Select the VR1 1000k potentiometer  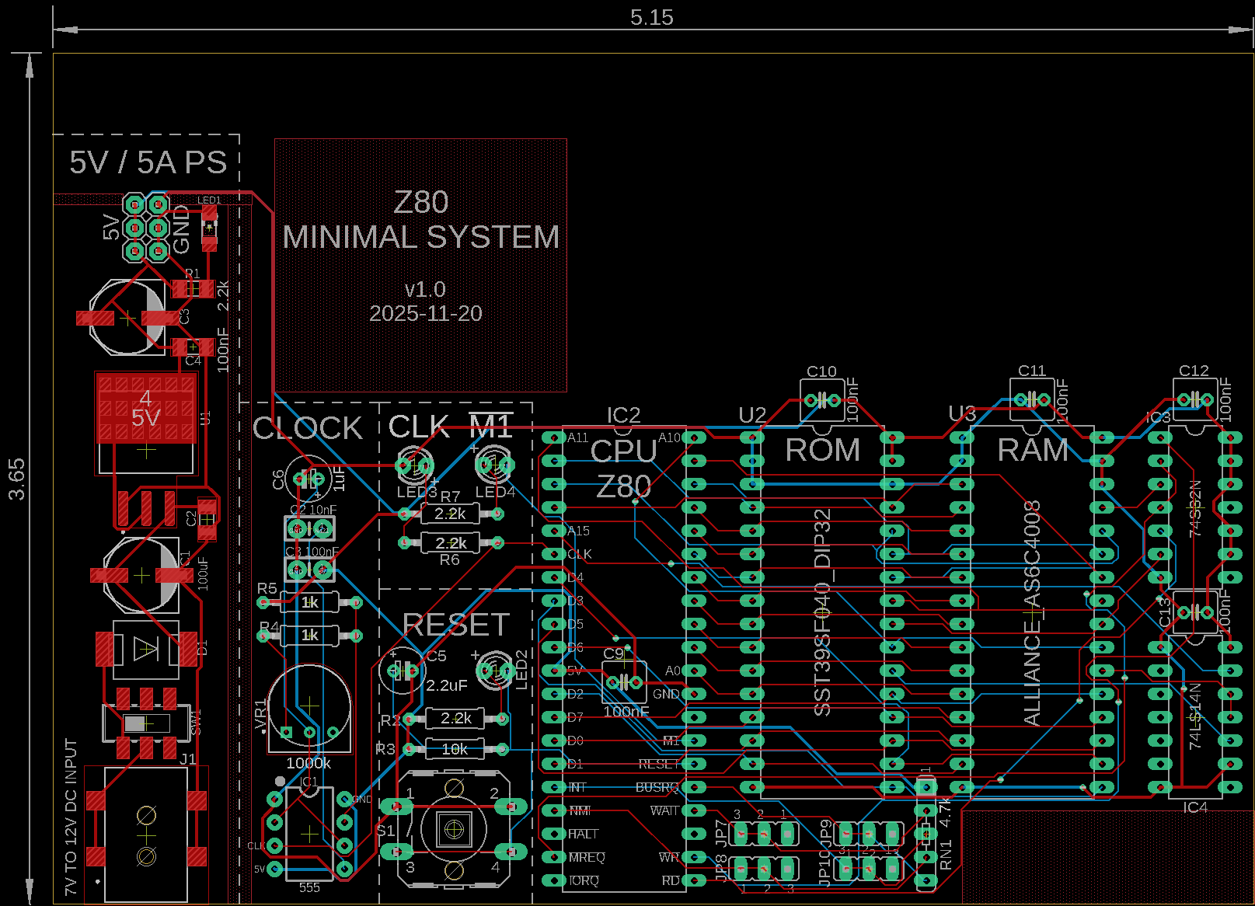click(309, 706)
